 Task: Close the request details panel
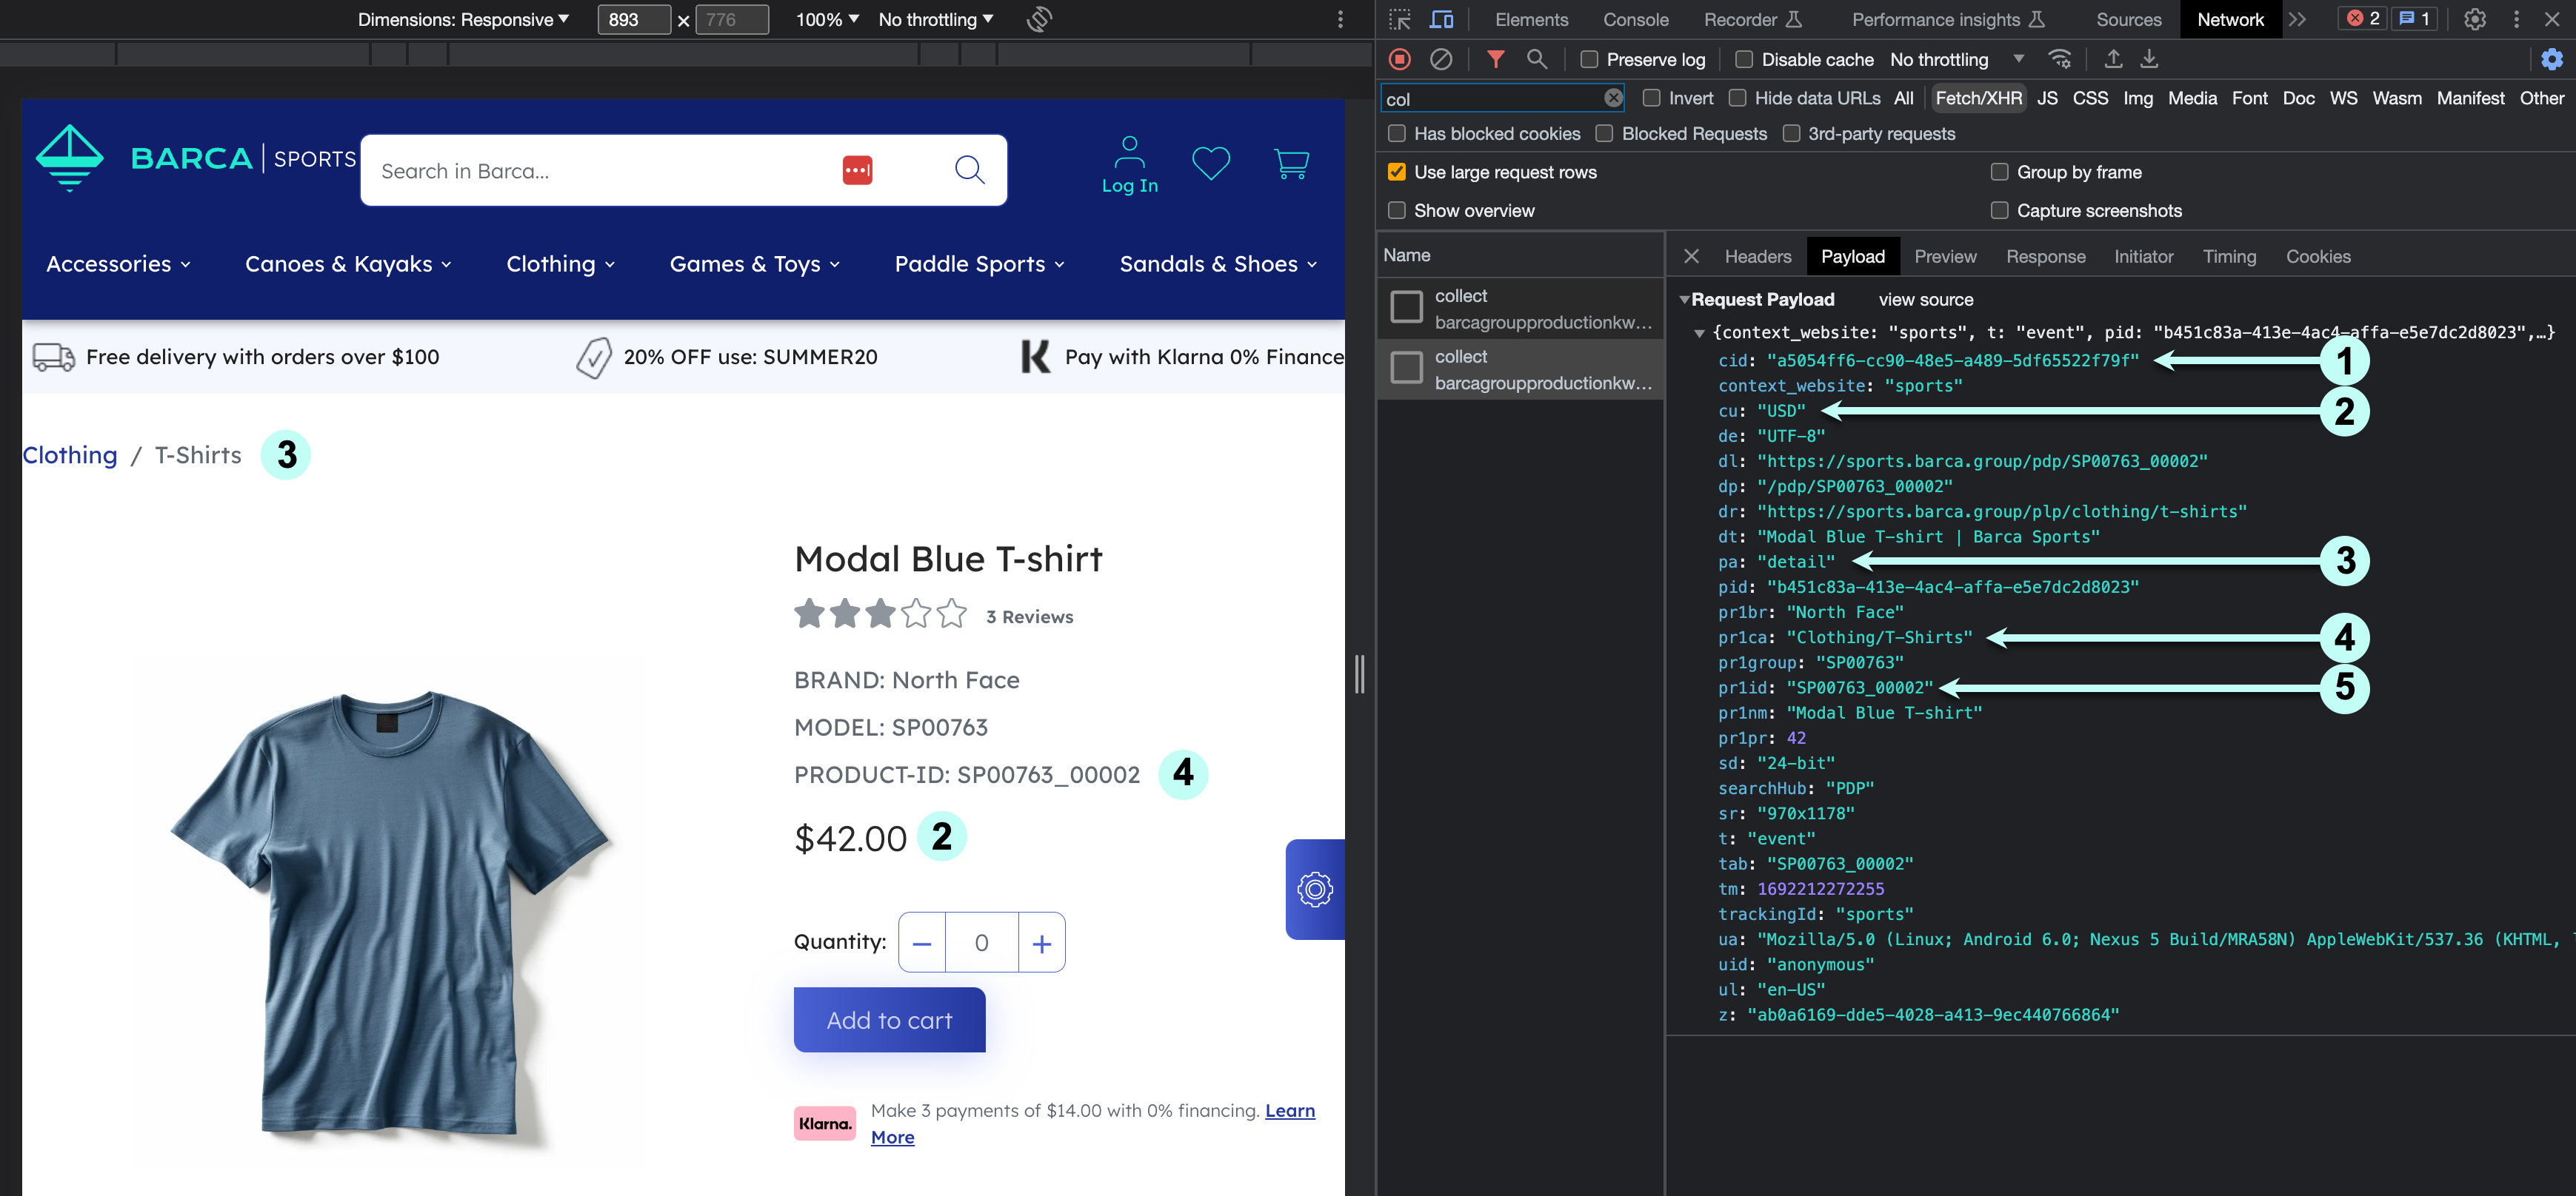(1691, 256)
